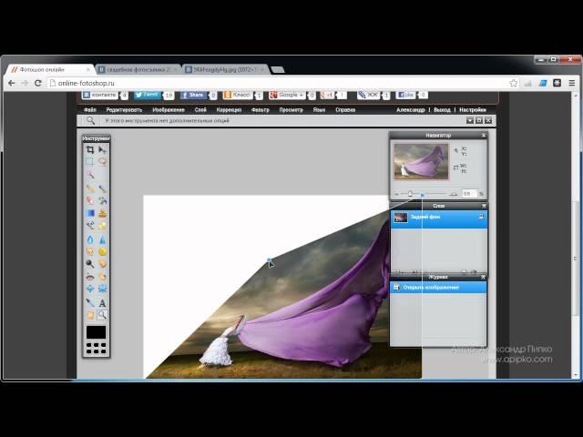
Task: Select the Red Eye Reduction tool
Action: tap(90, 277)
